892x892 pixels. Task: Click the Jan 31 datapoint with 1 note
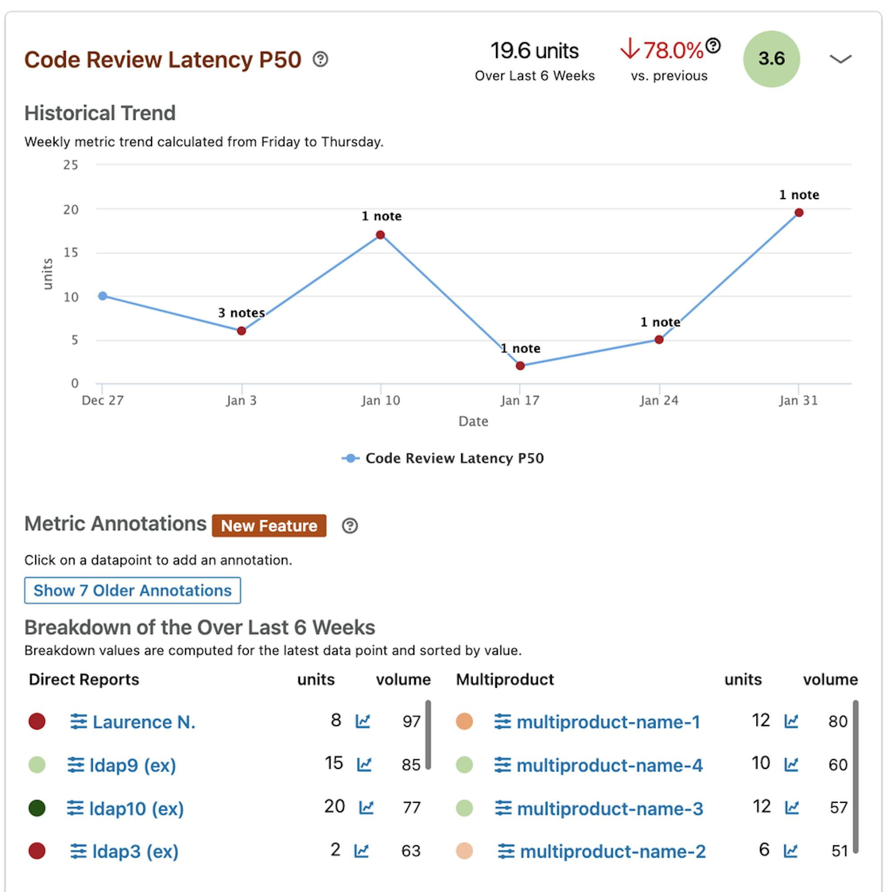[799, 213]
